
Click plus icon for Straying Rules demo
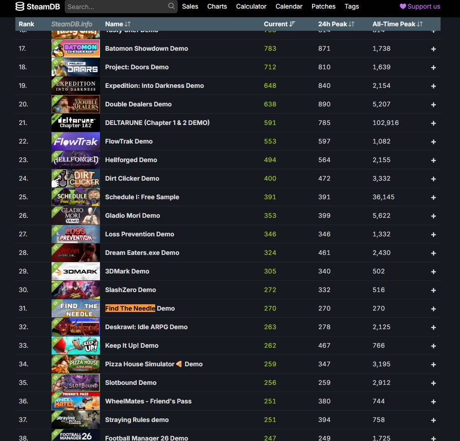tap(433, 421)
